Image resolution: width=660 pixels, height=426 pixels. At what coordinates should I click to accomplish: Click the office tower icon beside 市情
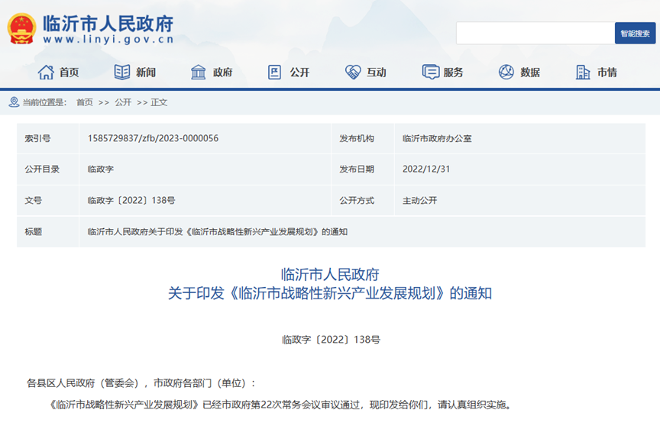(583, 73)
